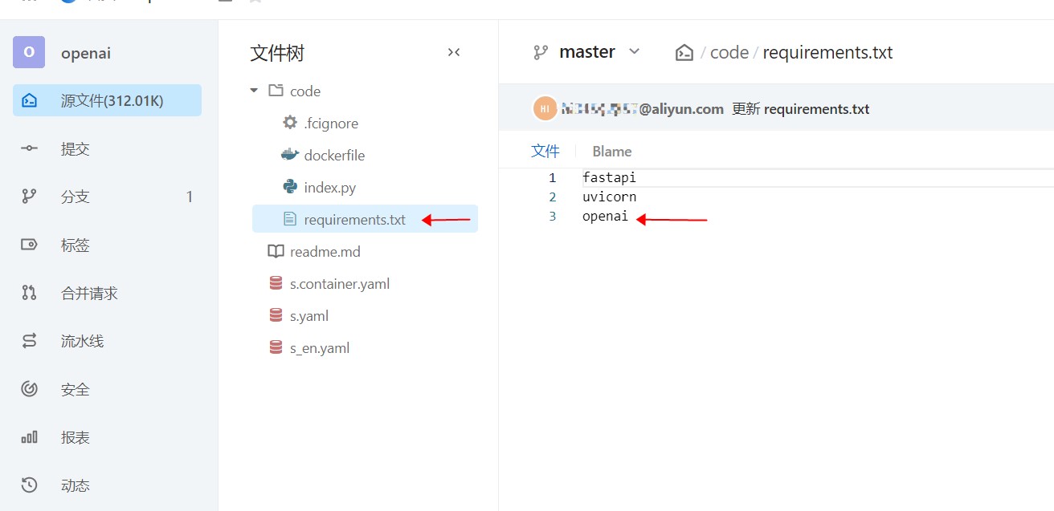Click the repository root breadcrumb icon

[x=684, y=53]
